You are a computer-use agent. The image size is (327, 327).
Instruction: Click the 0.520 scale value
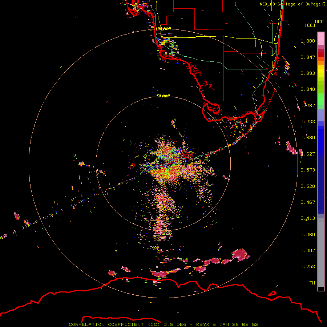(x=308, y=186)
